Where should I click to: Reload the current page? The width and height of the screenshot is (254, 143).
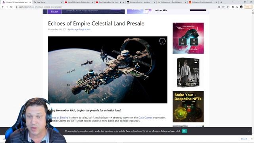12,7
